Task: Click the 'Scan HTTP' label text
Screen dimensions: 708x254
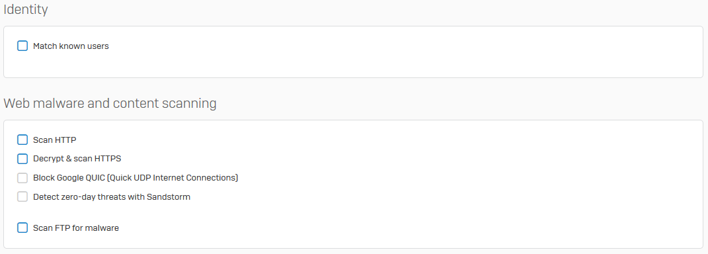Action: click(55, 140)
